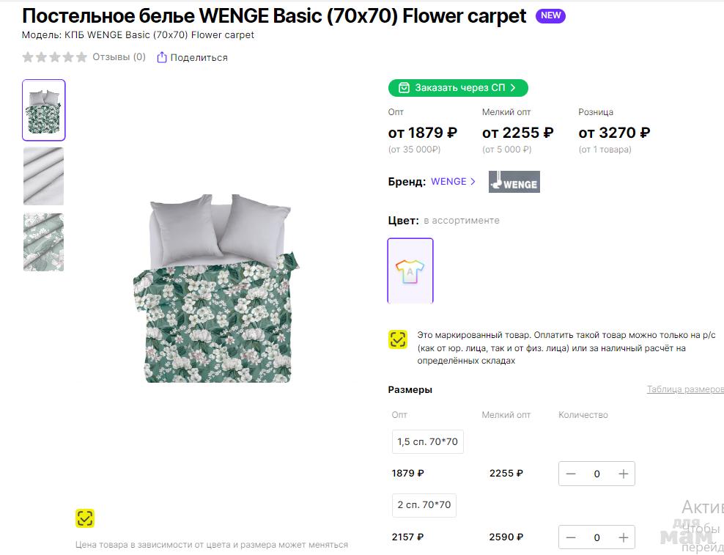Increase quantity for 1,5 сп. size
The height and width of the screenshot is (555, 724).
[624, 474]
